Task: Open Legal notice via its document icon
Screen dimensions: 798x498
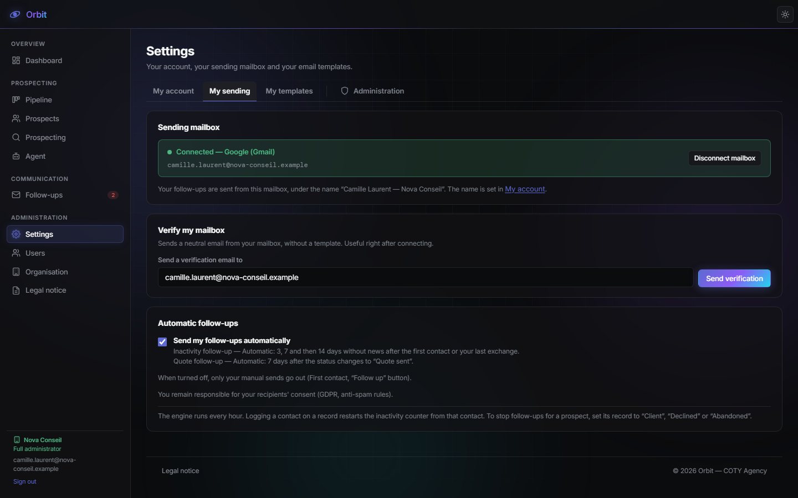Action: [x=16, y=290]
